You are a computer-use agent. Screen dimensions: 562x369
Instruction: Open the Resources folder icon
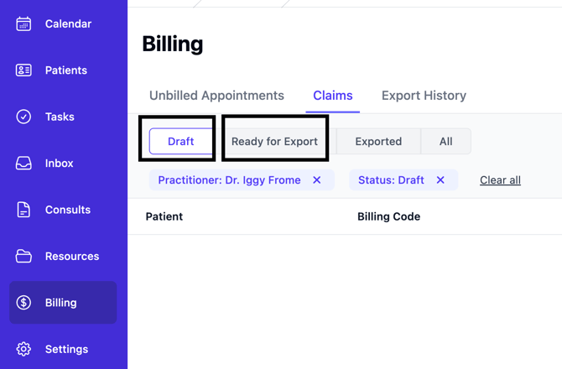point(23,257)
